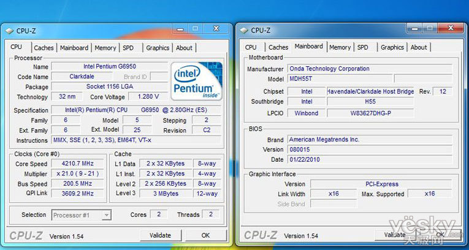Click the empty Brand ID field
The width and height of the screenshot is (469, 250).
(159, 77)
